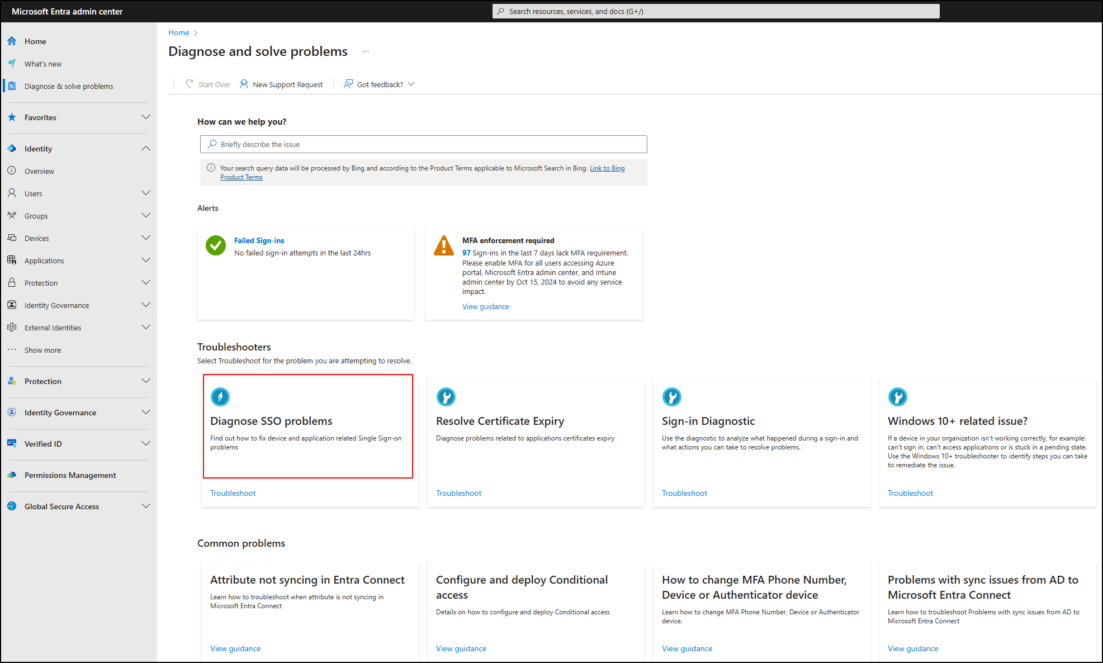This screenshot has width=1103, height=663.
Task: Collapse the Identity section
Action: [x=146, y=148]
